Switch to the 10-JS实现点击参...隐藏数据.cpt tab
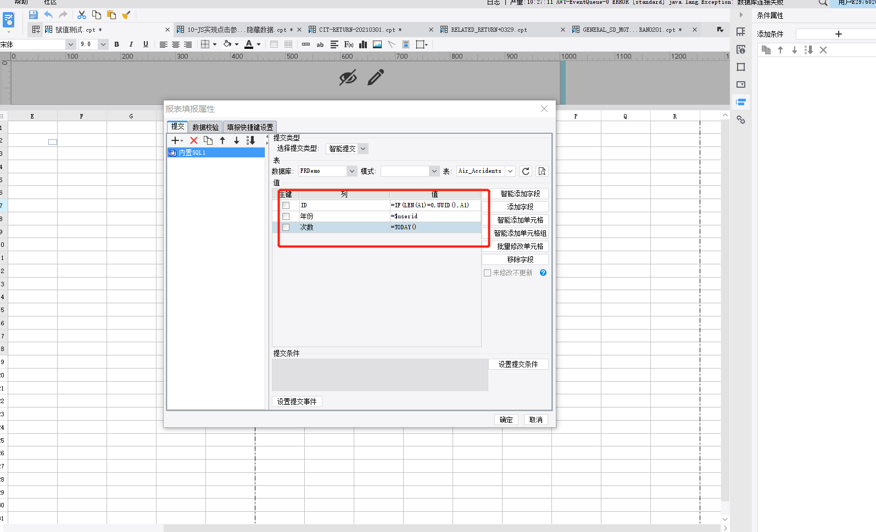The height and width of the screenshot is (532, 876). pos(239,30)
